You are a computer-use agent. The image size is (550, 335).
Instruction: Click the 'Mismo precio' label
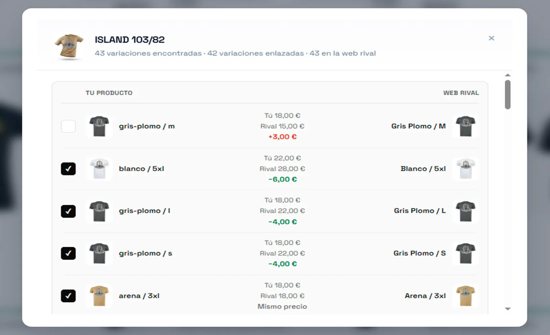[x=282, y=307]
